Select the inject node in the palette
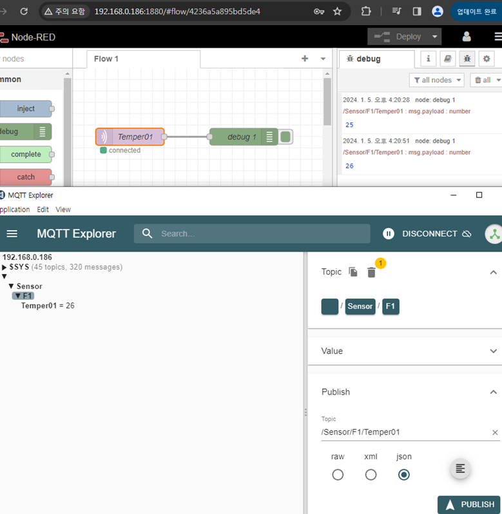This screenshot has width=502, height=514. click(26, 108)
